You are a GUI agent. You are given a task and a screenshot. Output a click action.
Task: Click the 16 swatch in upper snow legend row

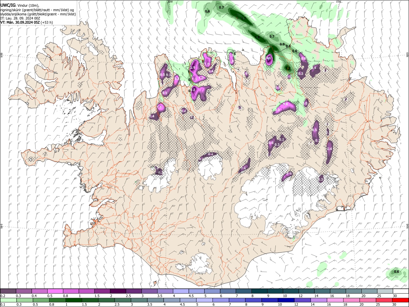(x=337, y=291)
